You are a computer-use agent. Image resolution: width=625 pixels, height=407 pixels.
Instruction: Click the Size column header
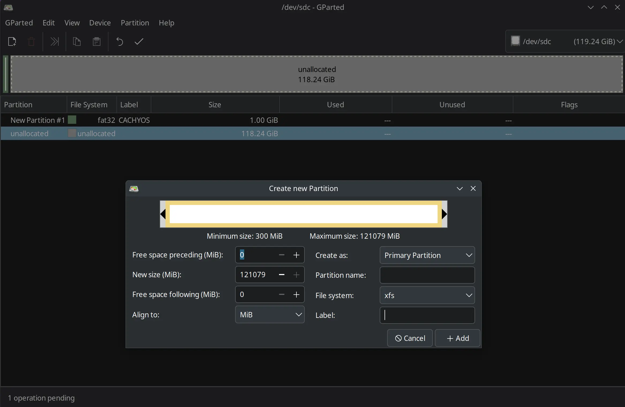(215, 105)
